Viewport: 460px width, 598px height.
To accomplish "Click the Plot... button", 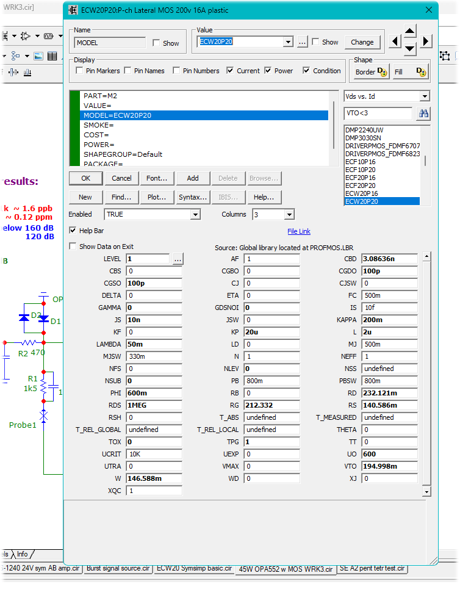I will tap(157, 197).
